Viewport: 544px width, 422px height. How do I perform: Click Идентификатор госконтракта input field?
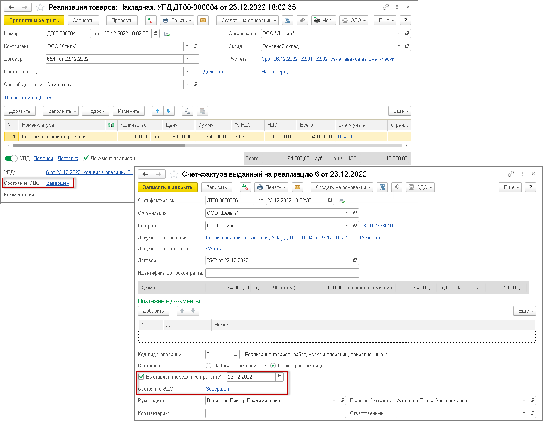(282, 273)
